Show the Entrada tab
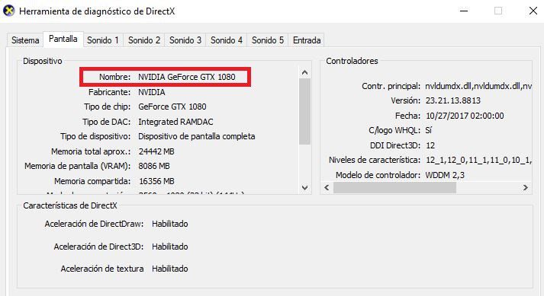The height and width of the screenshot is (296, 544). [307, 40]
